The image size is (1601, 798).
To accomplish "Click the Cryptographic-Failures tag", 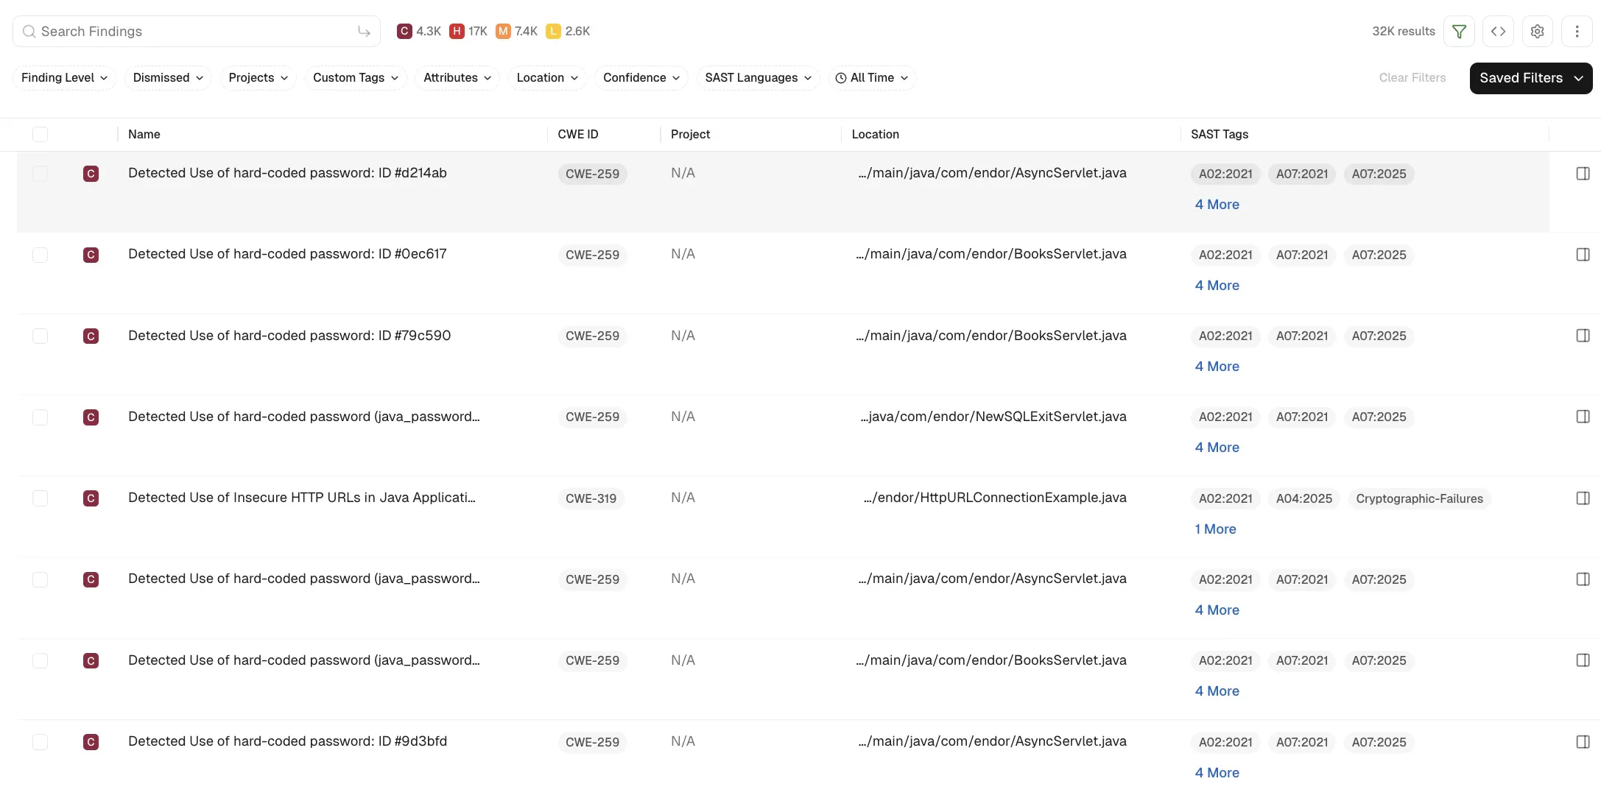I will pyautogui.click(x=1419, y=498).
